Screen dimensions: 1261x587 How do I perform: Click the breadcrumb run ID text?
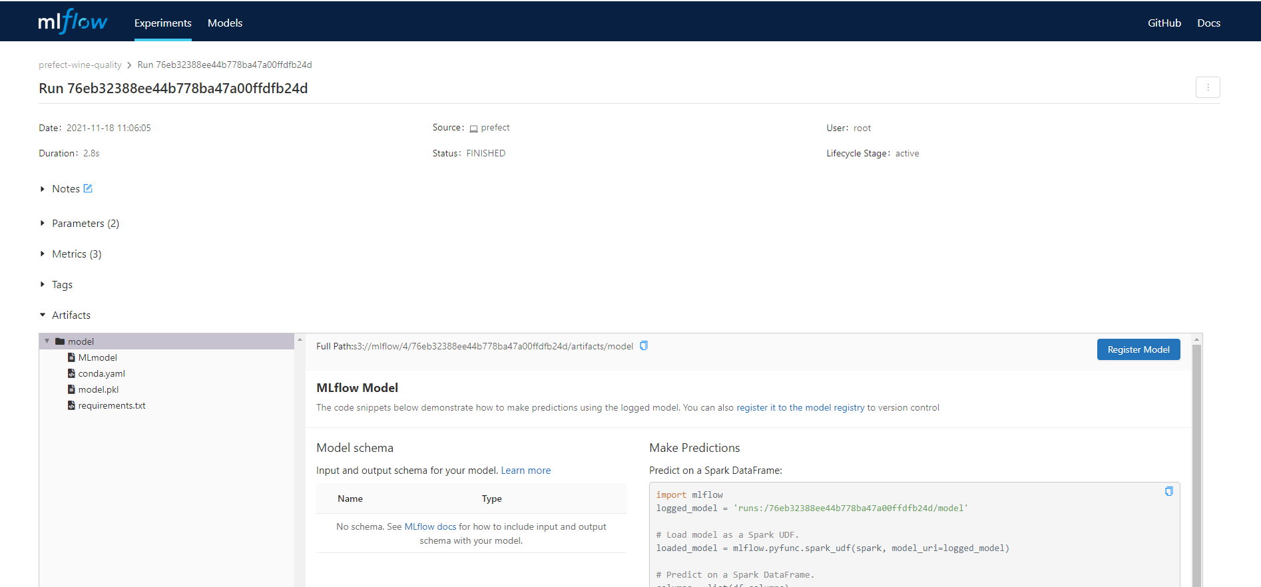(x=224, y=65)
